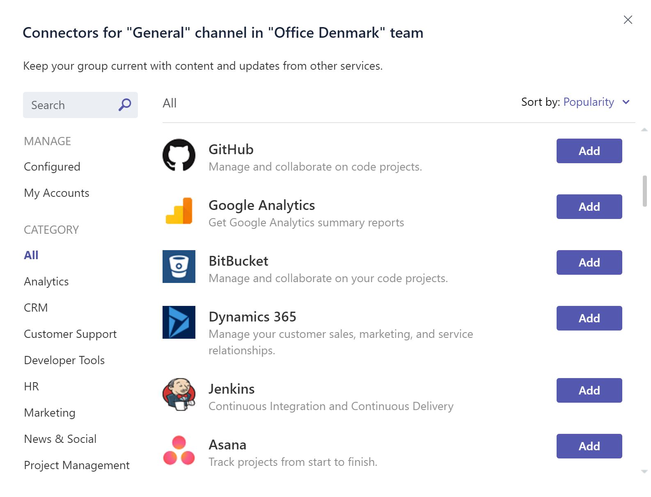The image size is (651, 497).
Task: Click the Jenkins butler icon
Action: 179,394
